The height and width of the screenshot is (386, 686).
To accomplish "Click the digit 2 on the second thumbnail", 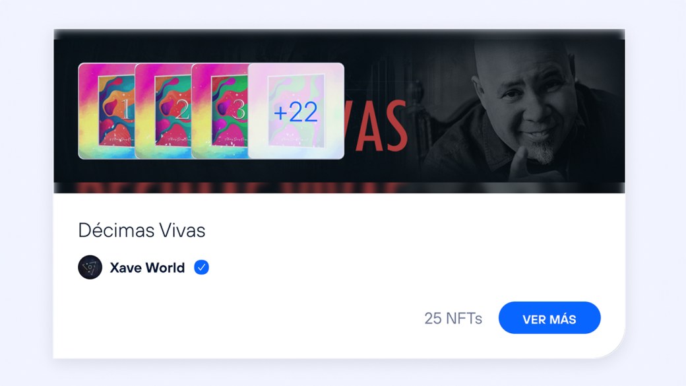I will point(182,110).
